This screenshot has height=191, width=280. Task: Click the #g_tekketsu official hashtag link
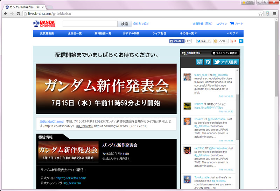(72, 183)
